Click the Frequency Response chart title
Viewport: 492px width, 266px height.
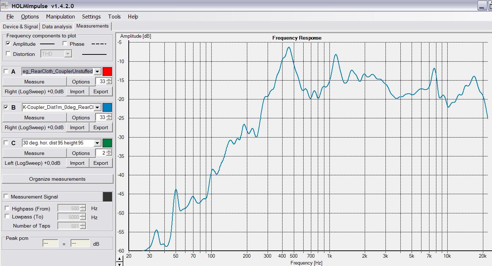point(297,38)
